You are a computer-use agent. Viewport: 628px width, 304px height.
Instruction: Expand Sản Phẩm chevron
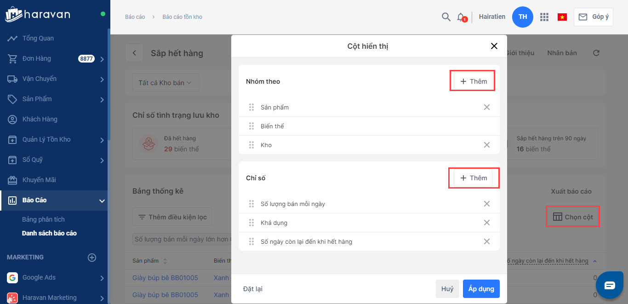tap(102, 99)
